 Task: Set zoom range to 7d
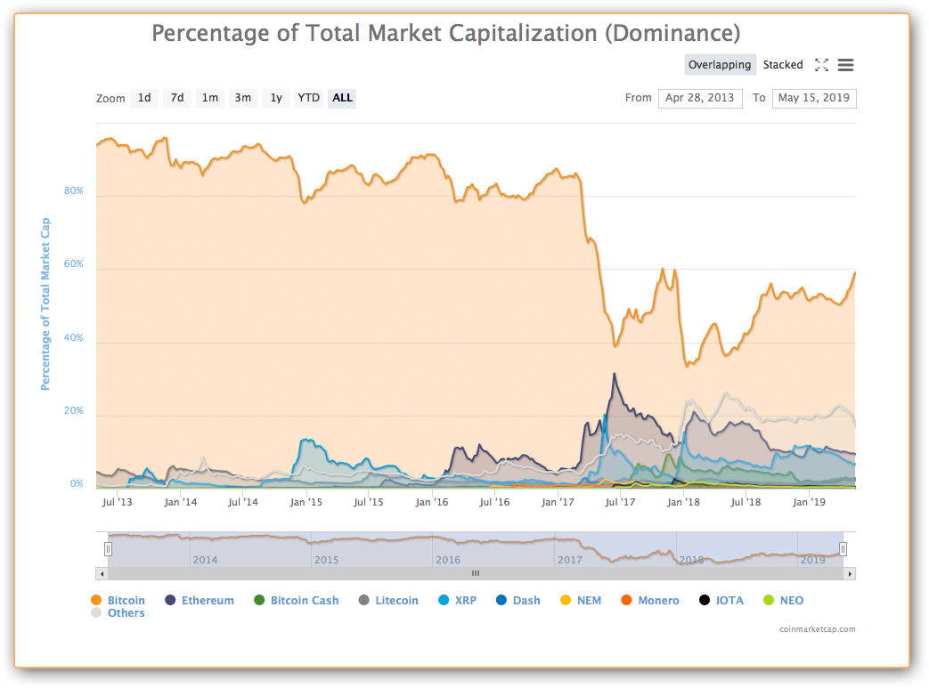(x=177, y=98)
